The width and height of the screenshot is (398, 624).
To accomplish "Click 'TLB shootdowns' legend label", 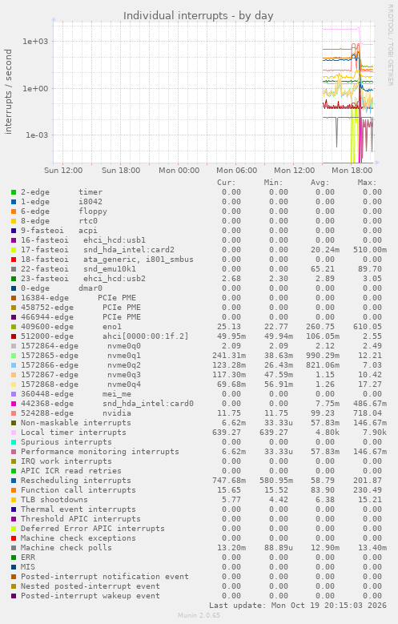I will (x=54, y=500).
